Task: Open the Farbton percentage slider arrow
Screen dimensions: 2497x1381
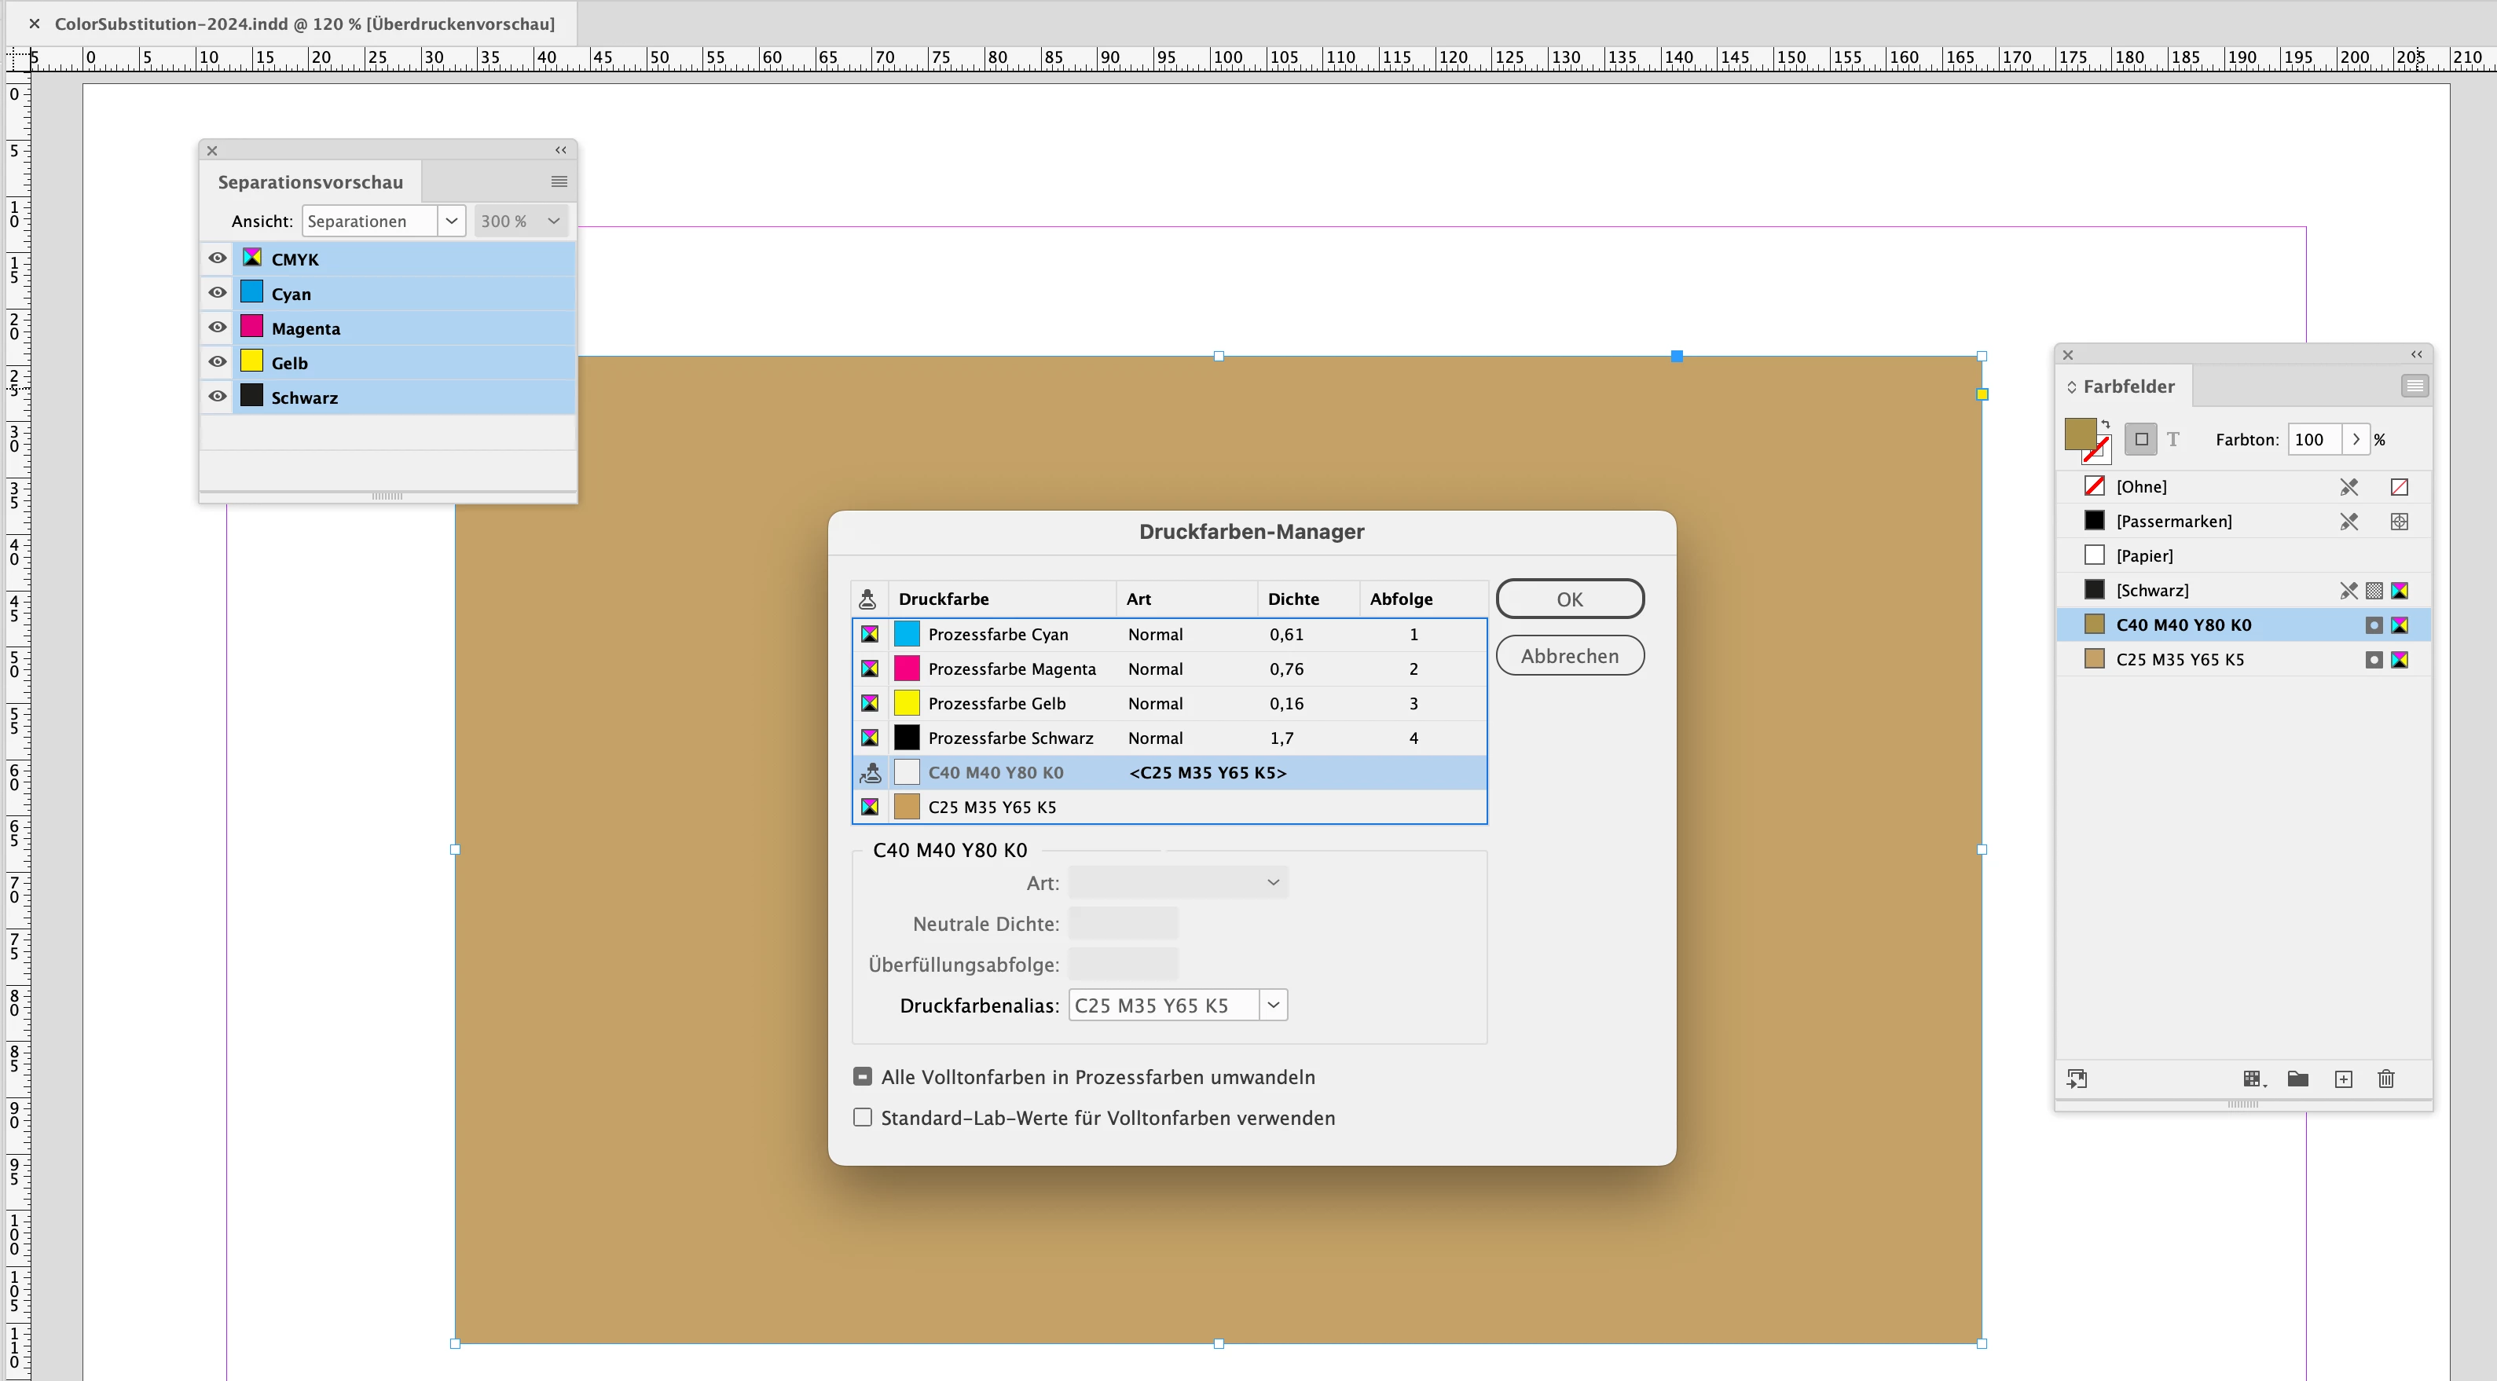Action: pos(2356,439)
